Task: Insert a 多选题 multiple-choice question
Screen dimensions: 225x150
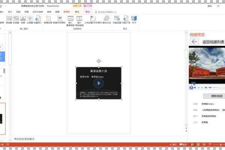Action: click(x=16, y=20)
